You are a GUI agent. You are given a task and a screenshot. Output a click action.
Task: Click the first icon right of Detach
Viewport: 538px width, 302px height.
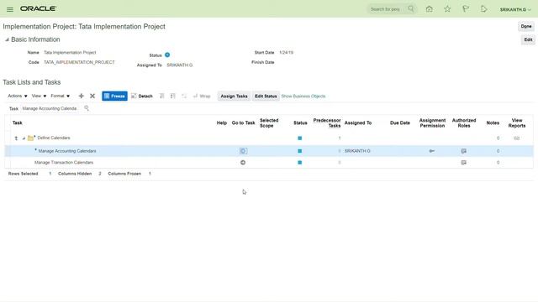click(161, 96)
